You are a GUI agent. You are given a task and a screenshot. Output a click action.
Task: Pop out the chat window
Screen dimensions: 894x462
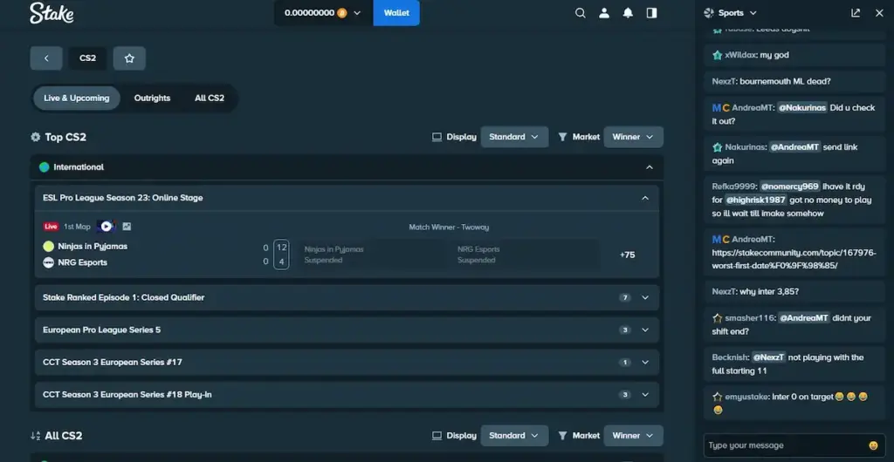tap(856, 13)
